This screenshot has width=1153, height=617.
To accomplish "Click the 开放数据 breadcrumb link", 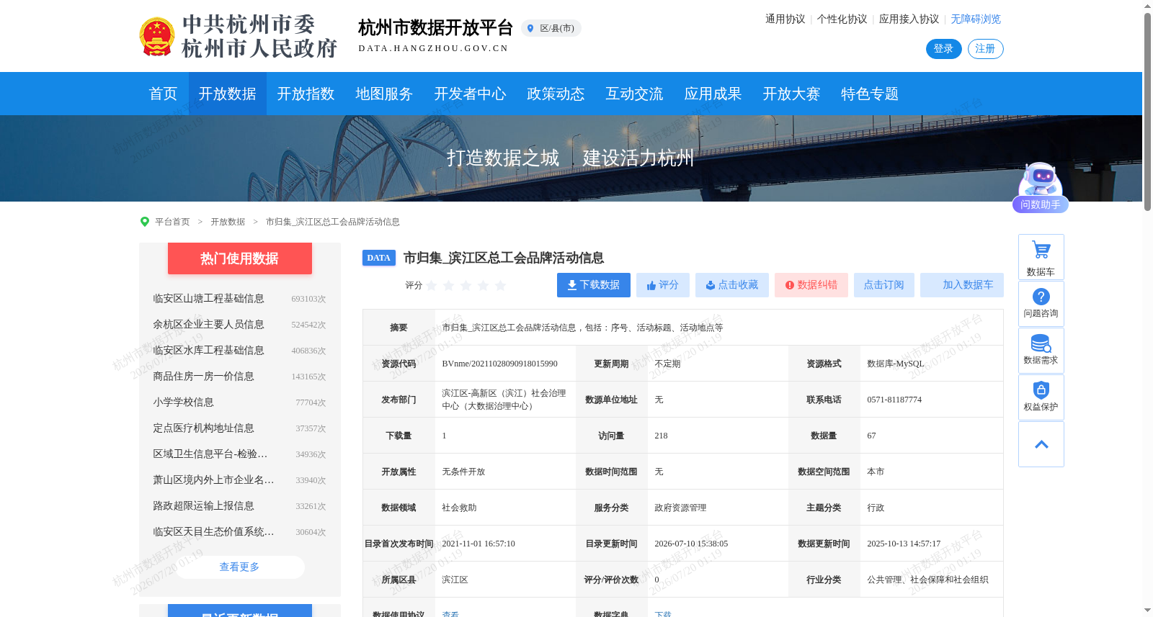I will tap(228, 222).
